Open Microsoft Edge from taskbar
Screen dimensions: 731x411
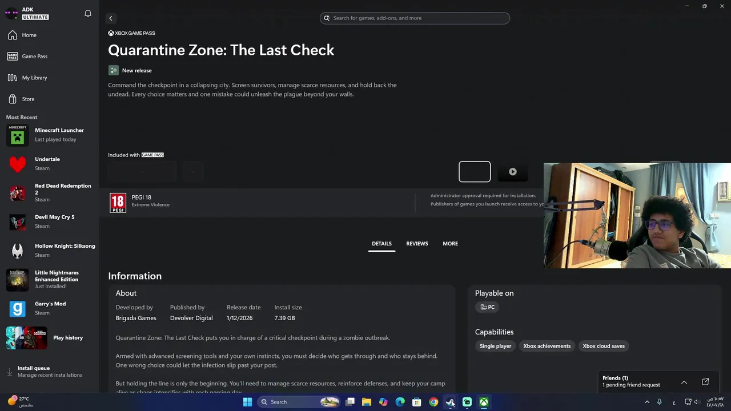pos(400,402)
